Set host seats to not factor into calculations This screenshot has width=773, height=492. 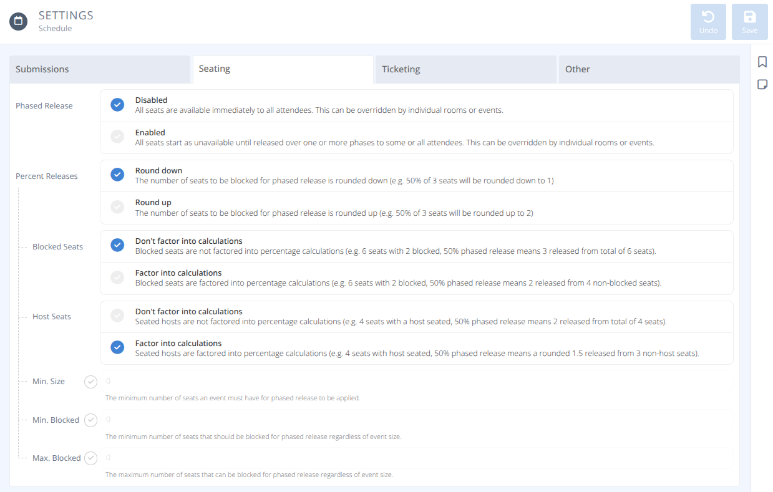(x=117, y=316)
